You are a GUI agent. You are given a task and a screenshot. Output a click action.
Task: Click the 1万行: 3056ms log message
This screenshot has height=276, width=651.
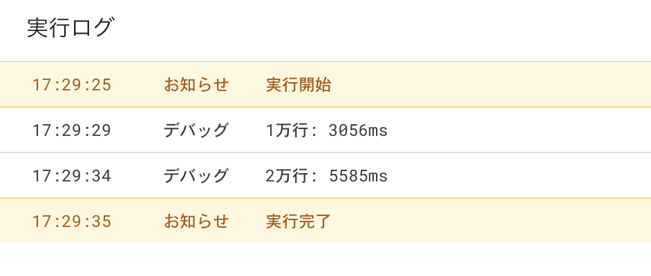(326, 130)
